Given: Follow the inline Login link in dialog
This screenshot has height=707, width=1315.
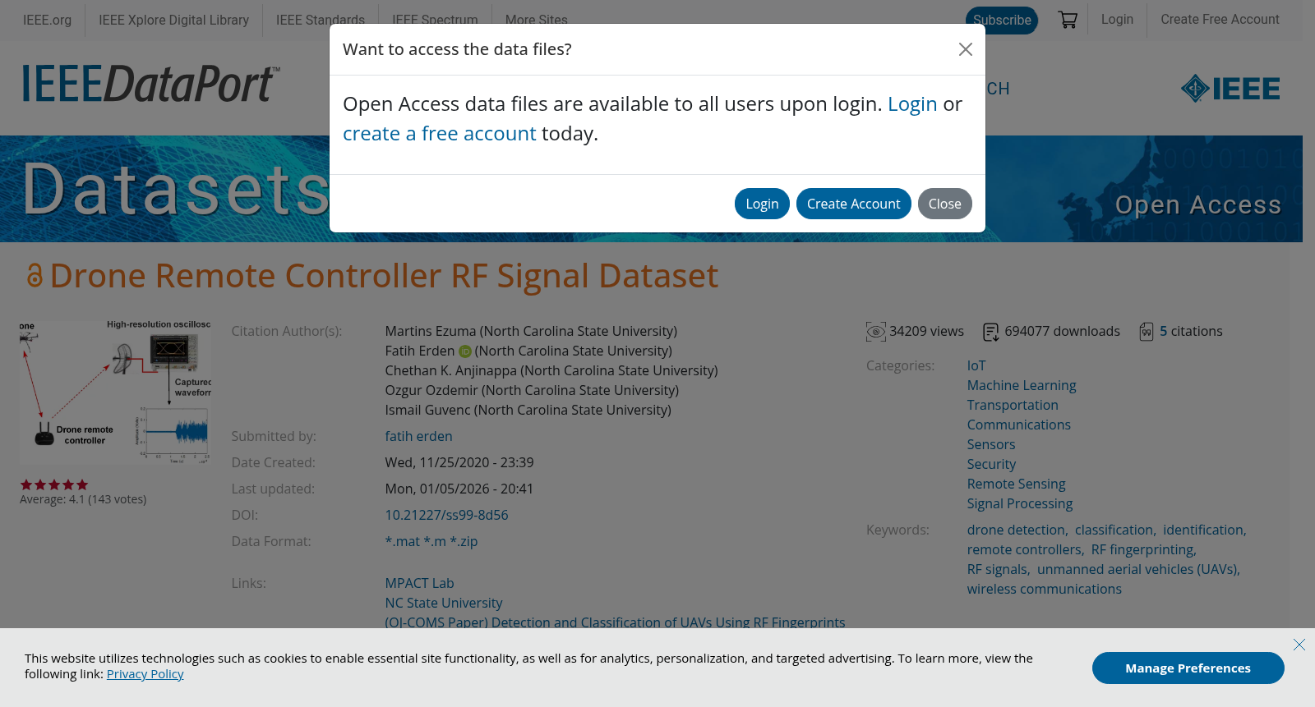Looking at the screenshot, I should click(x=912, y=104).
